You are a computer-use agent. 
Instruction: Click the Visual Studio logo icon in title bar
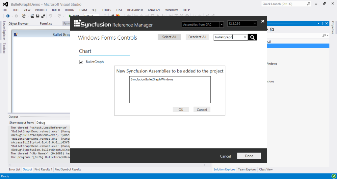[x=5, y=4]
